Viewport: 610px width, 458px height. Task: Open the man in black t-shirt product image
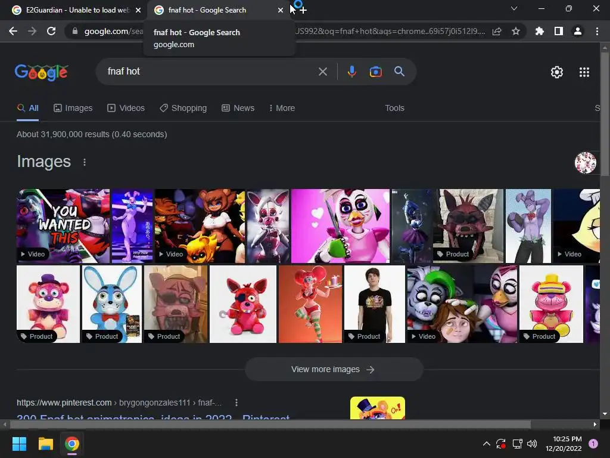click(x=375, y=304)
